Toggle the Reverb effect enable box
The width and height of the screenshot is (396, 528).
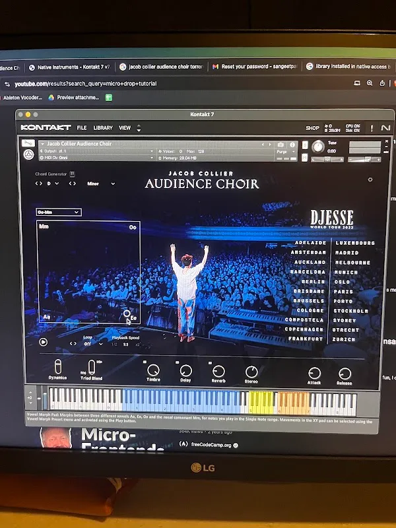pyautogui.click(x=210, y=363)
